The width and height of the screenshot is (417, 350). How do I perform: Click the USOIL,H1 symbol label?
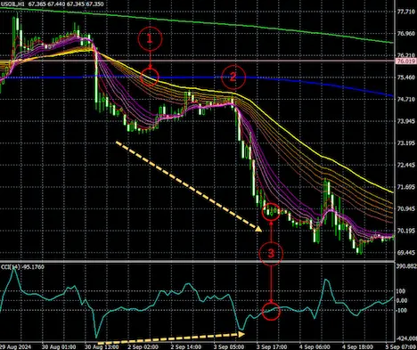(x=12, y=4)
